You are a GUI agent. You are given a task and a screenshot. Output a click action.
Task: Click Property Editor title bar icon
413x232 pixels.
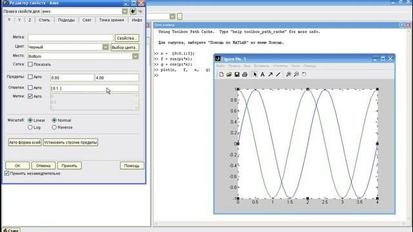(6, 3)
